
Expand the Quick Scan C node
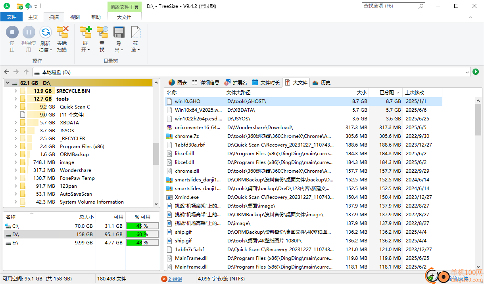coord(15,107)
